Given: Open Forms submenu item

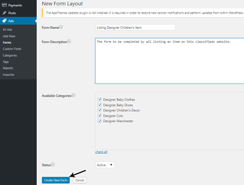Looking at the screenshot, I should click(7, 42).
